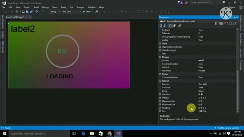Open the Server Explorer side tab
The image size is (244, 137).
pyautogui.click(x=3, y=22)
